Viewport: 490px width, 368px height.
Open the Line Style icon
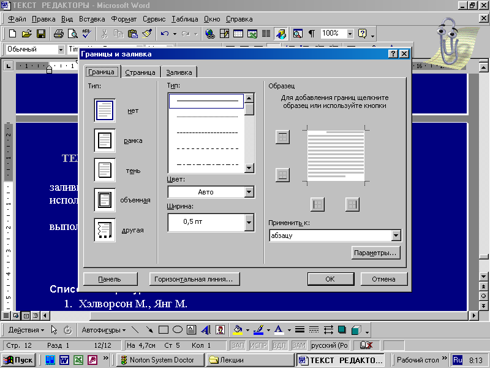tap(300, 330)
